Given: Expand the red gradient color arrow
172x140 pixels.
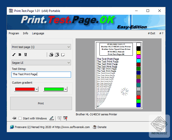Looking at the screenshot, I should pos(37,89).
